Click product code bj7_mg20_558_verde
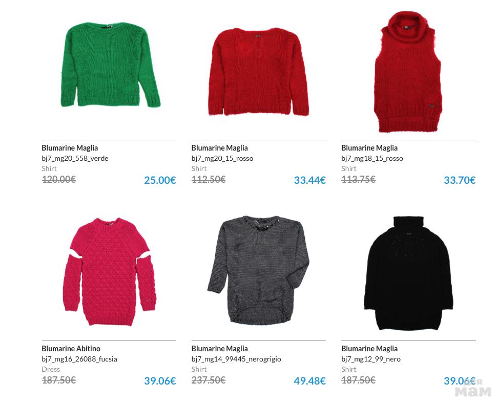The width and height of the screenshot is (499, 404). [75, 158]
